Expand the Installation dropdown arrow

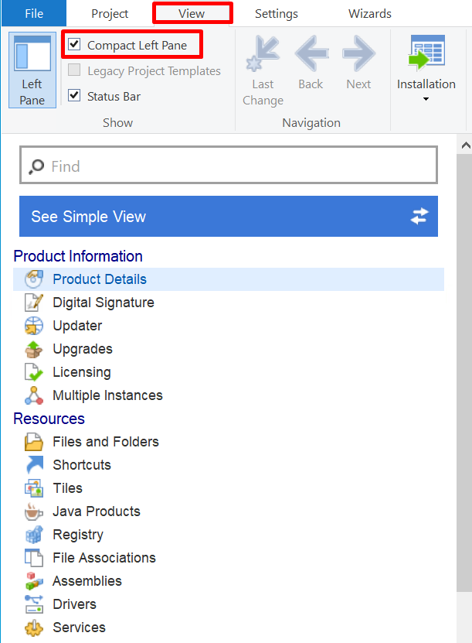(426, 99)
